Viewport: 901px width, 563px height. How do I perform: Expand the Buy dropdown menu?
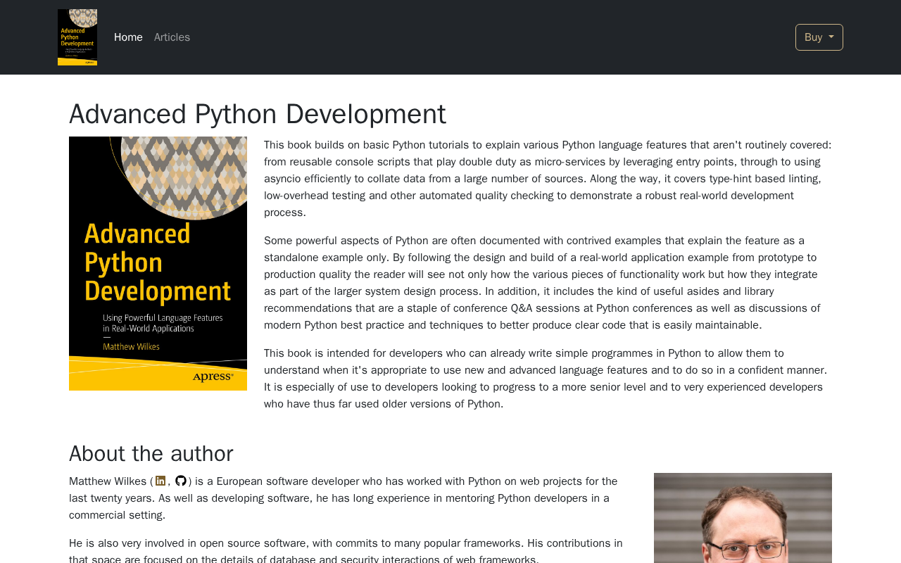(x=819, y=37)
